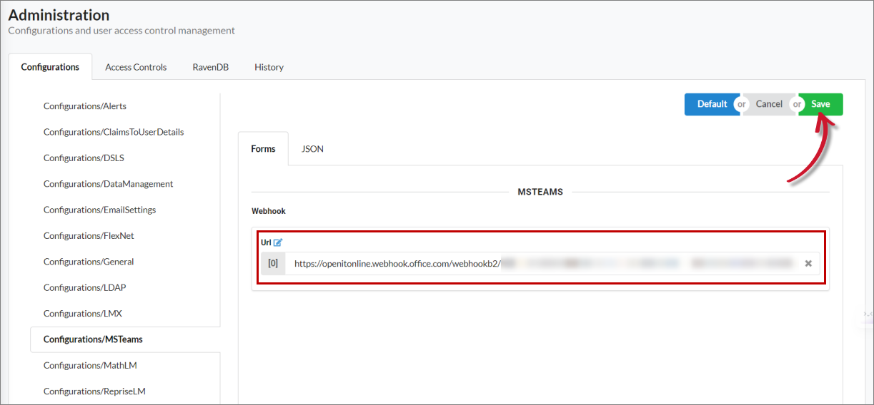Select Configurations/MSTeams entry
Image resolution: width=874 pixels, height=405 pixels.
pos(125,339)
